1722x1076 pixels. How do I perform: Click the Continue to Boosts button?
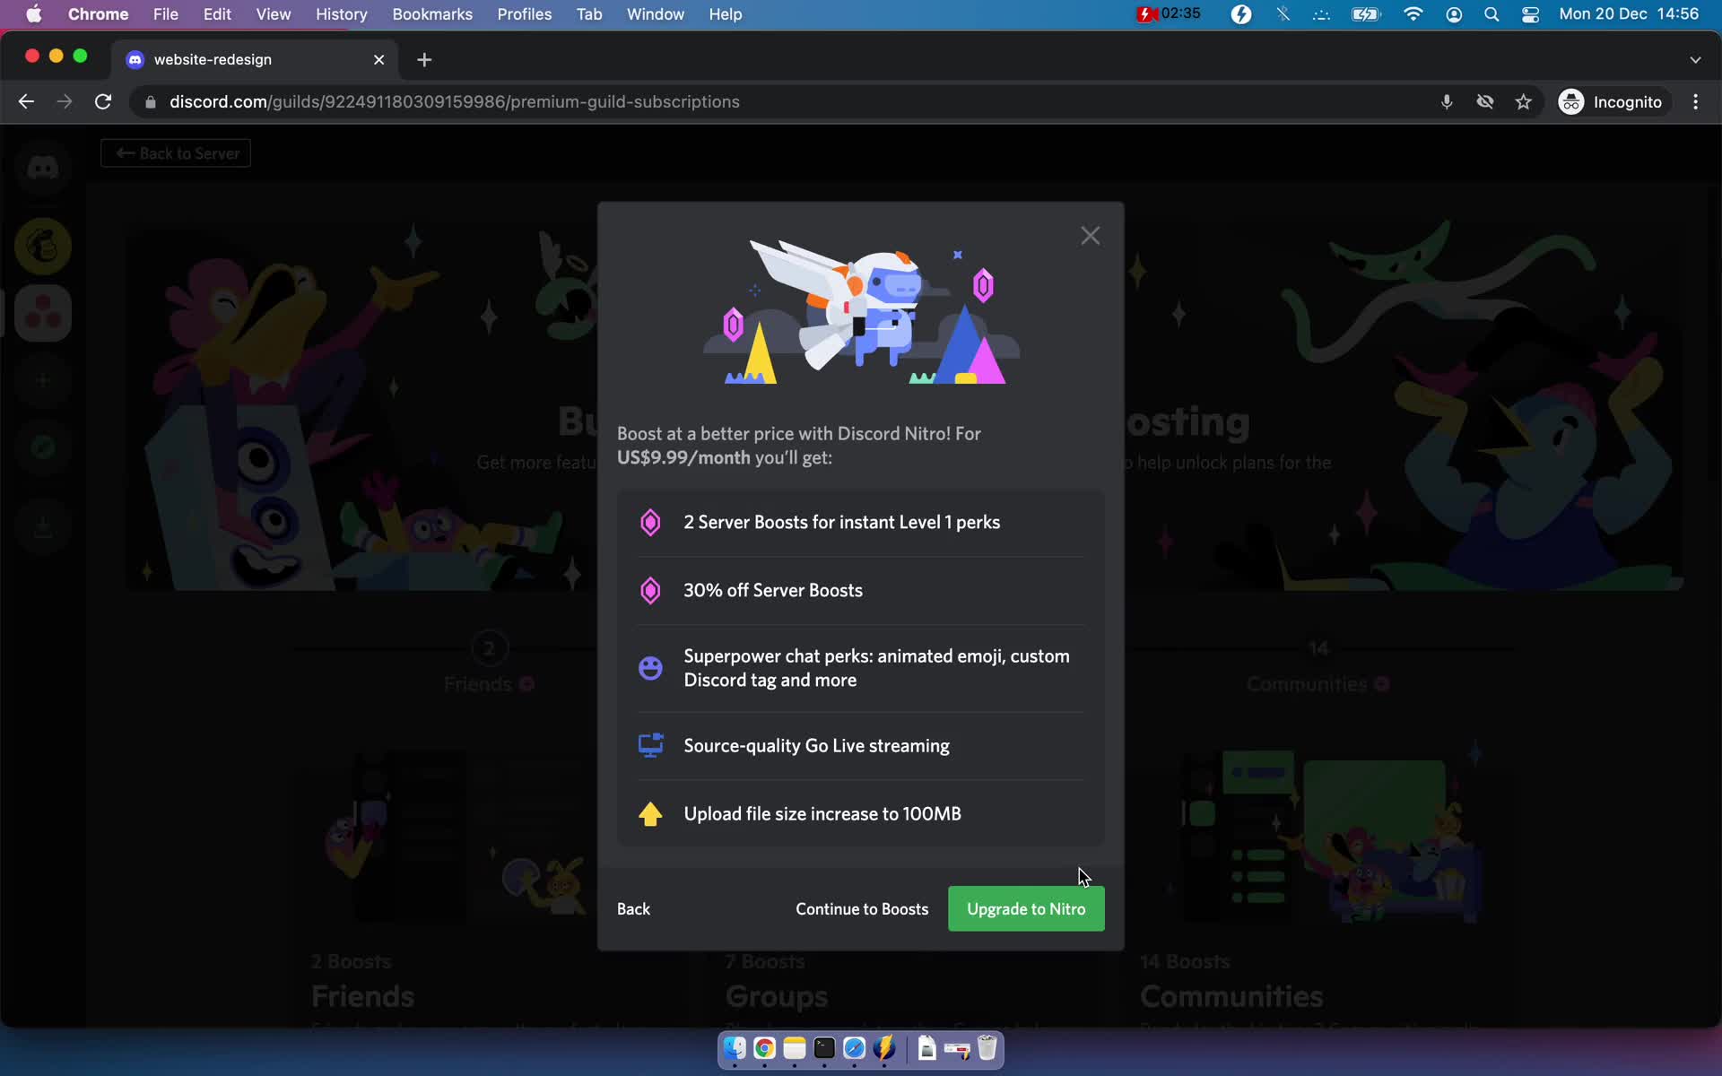click(x=862, y=908)
